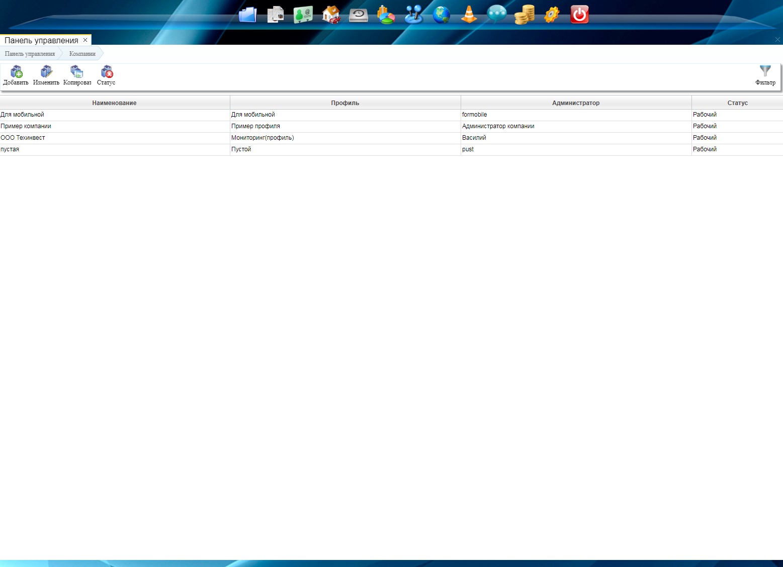This screenshot has width=783, height=567.
Task: Open the contact card icon in dock
Action: (x=303, y=15)
